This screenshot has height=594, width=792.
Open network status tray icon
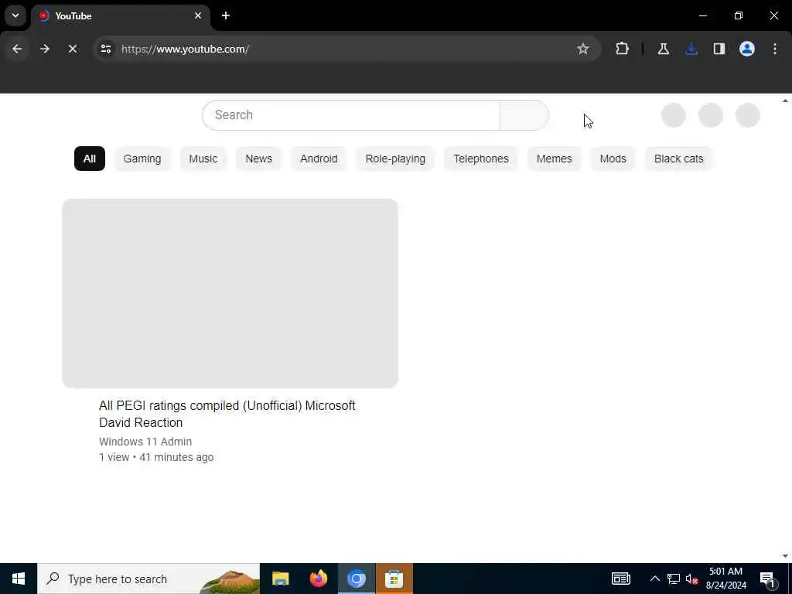click(x=674, y=579)
